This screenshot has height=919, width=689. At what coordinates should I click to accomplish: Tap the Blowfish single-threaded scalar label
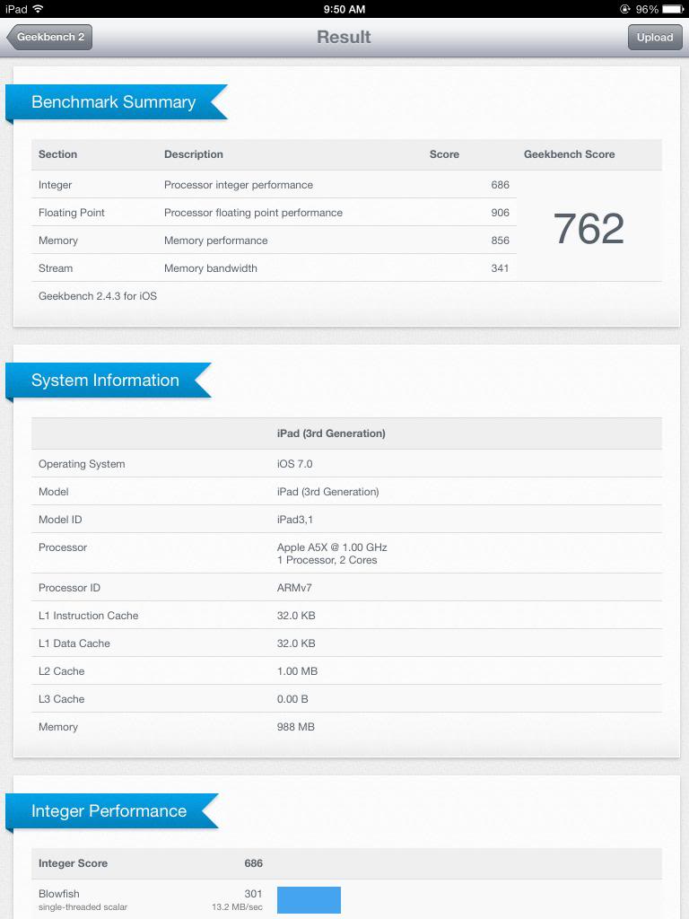[83, 899]
